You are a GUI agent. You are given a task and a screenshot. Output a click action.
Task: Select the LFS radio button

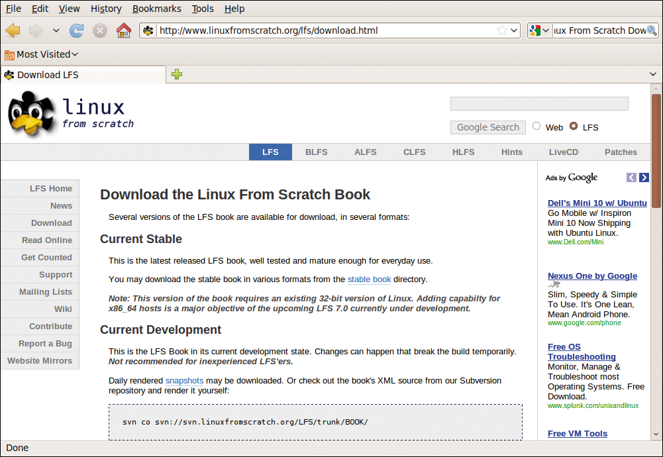574,126
